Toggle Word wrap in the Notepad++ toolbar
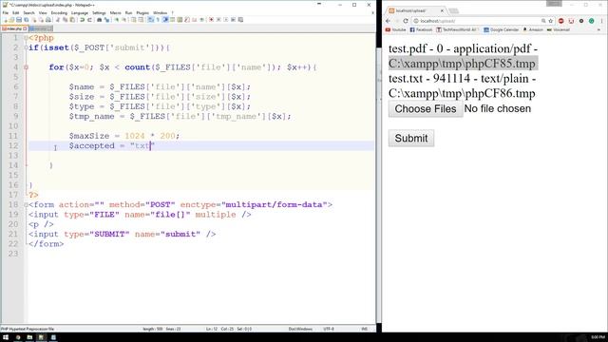This screenshot has width=608, height=342. 150,20
